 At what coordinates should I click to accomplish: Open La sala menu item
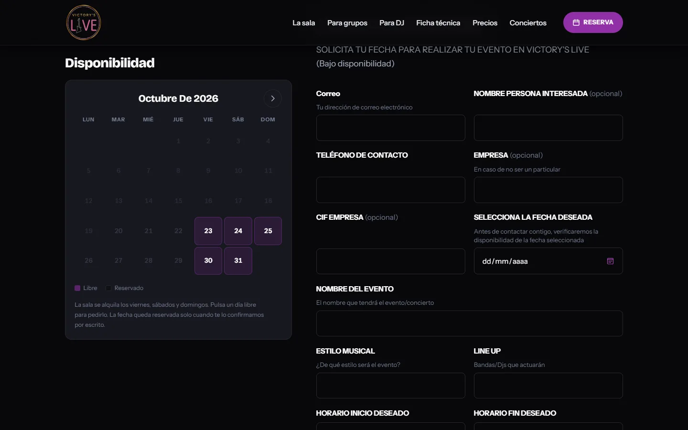tap(303, 22)
